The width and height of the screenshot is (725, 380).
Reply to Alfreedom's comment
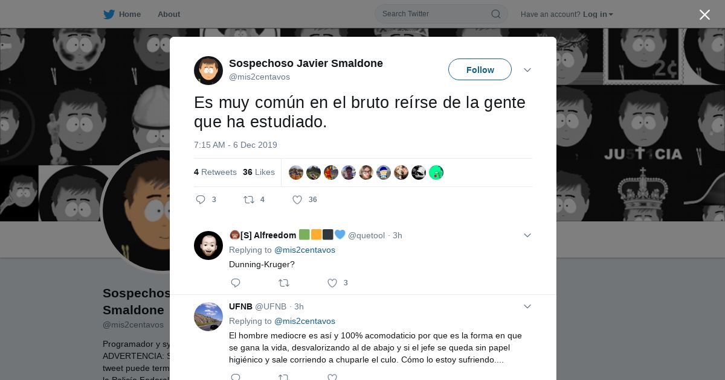(236, 283)
